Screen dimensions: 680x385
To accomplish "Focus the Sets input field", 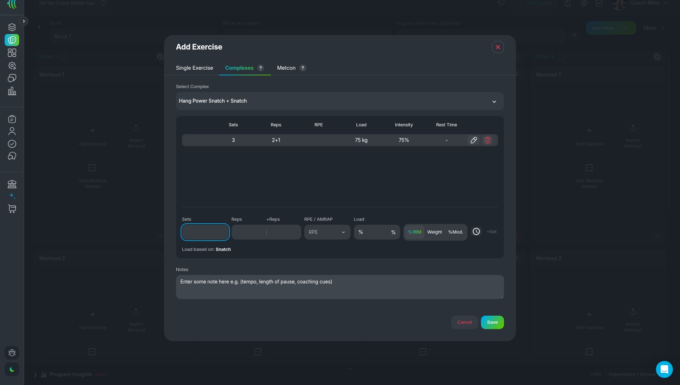I will pos(205,232).
